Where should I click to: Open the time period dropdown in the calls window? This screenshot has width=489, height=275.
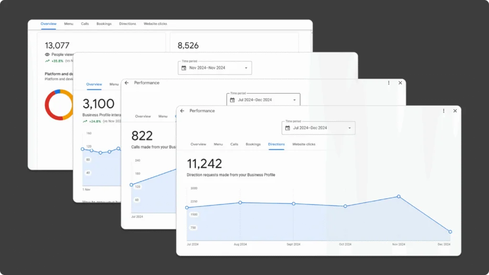click(294, 100)
